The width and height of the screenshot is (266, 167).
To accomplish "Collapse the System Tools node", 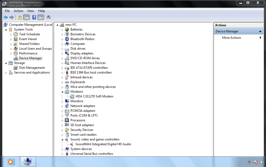I will (6, 30).
